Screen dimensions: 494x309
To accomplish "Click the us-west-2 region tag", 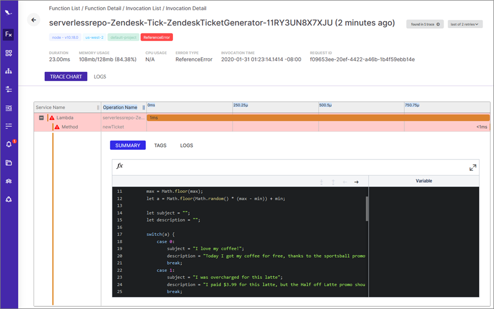I will pos(95,37).
